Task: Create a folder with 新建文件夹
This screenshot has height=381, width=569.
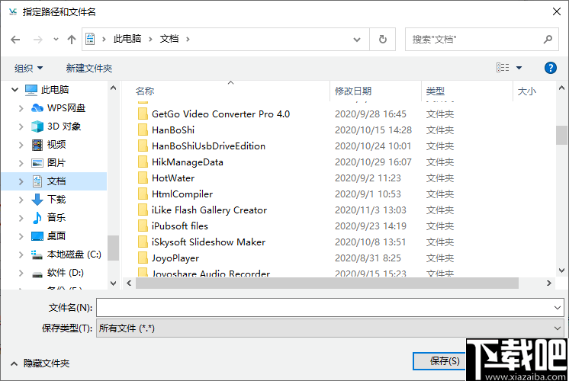Action: pyautogui.click(x=89, y=68)
